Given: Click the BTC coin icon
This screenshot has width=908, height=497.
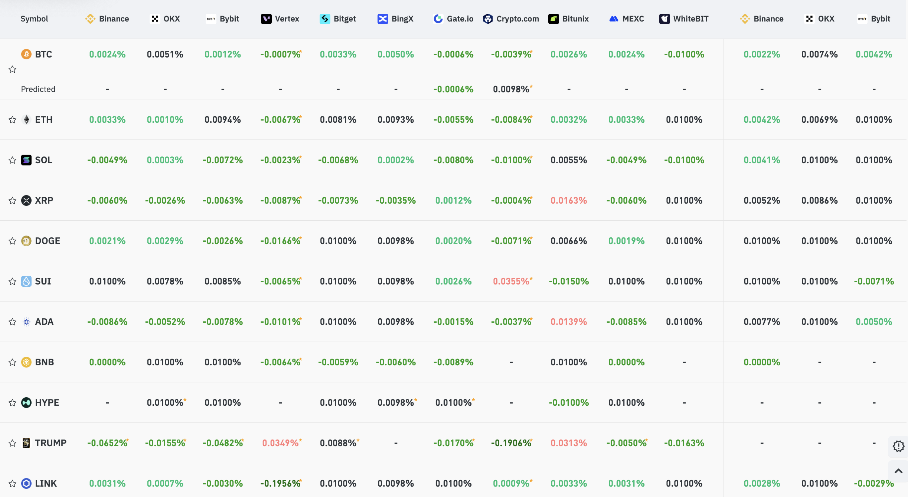Looking at the screenshot, I should tap(26, 54).
